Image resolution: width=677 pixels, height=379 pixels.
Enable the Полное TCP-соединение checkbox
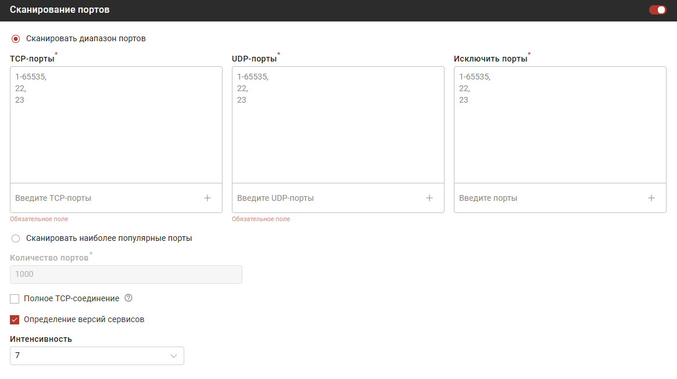15,299
